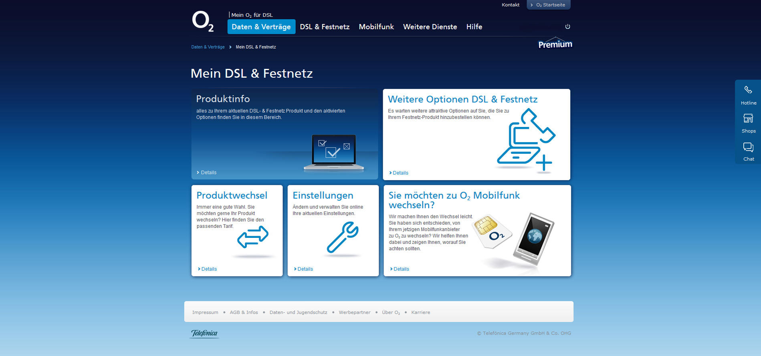Click the O2 logo
This screenshot has width=761, height=356.
pyautogui.click(x=203, y=22)
